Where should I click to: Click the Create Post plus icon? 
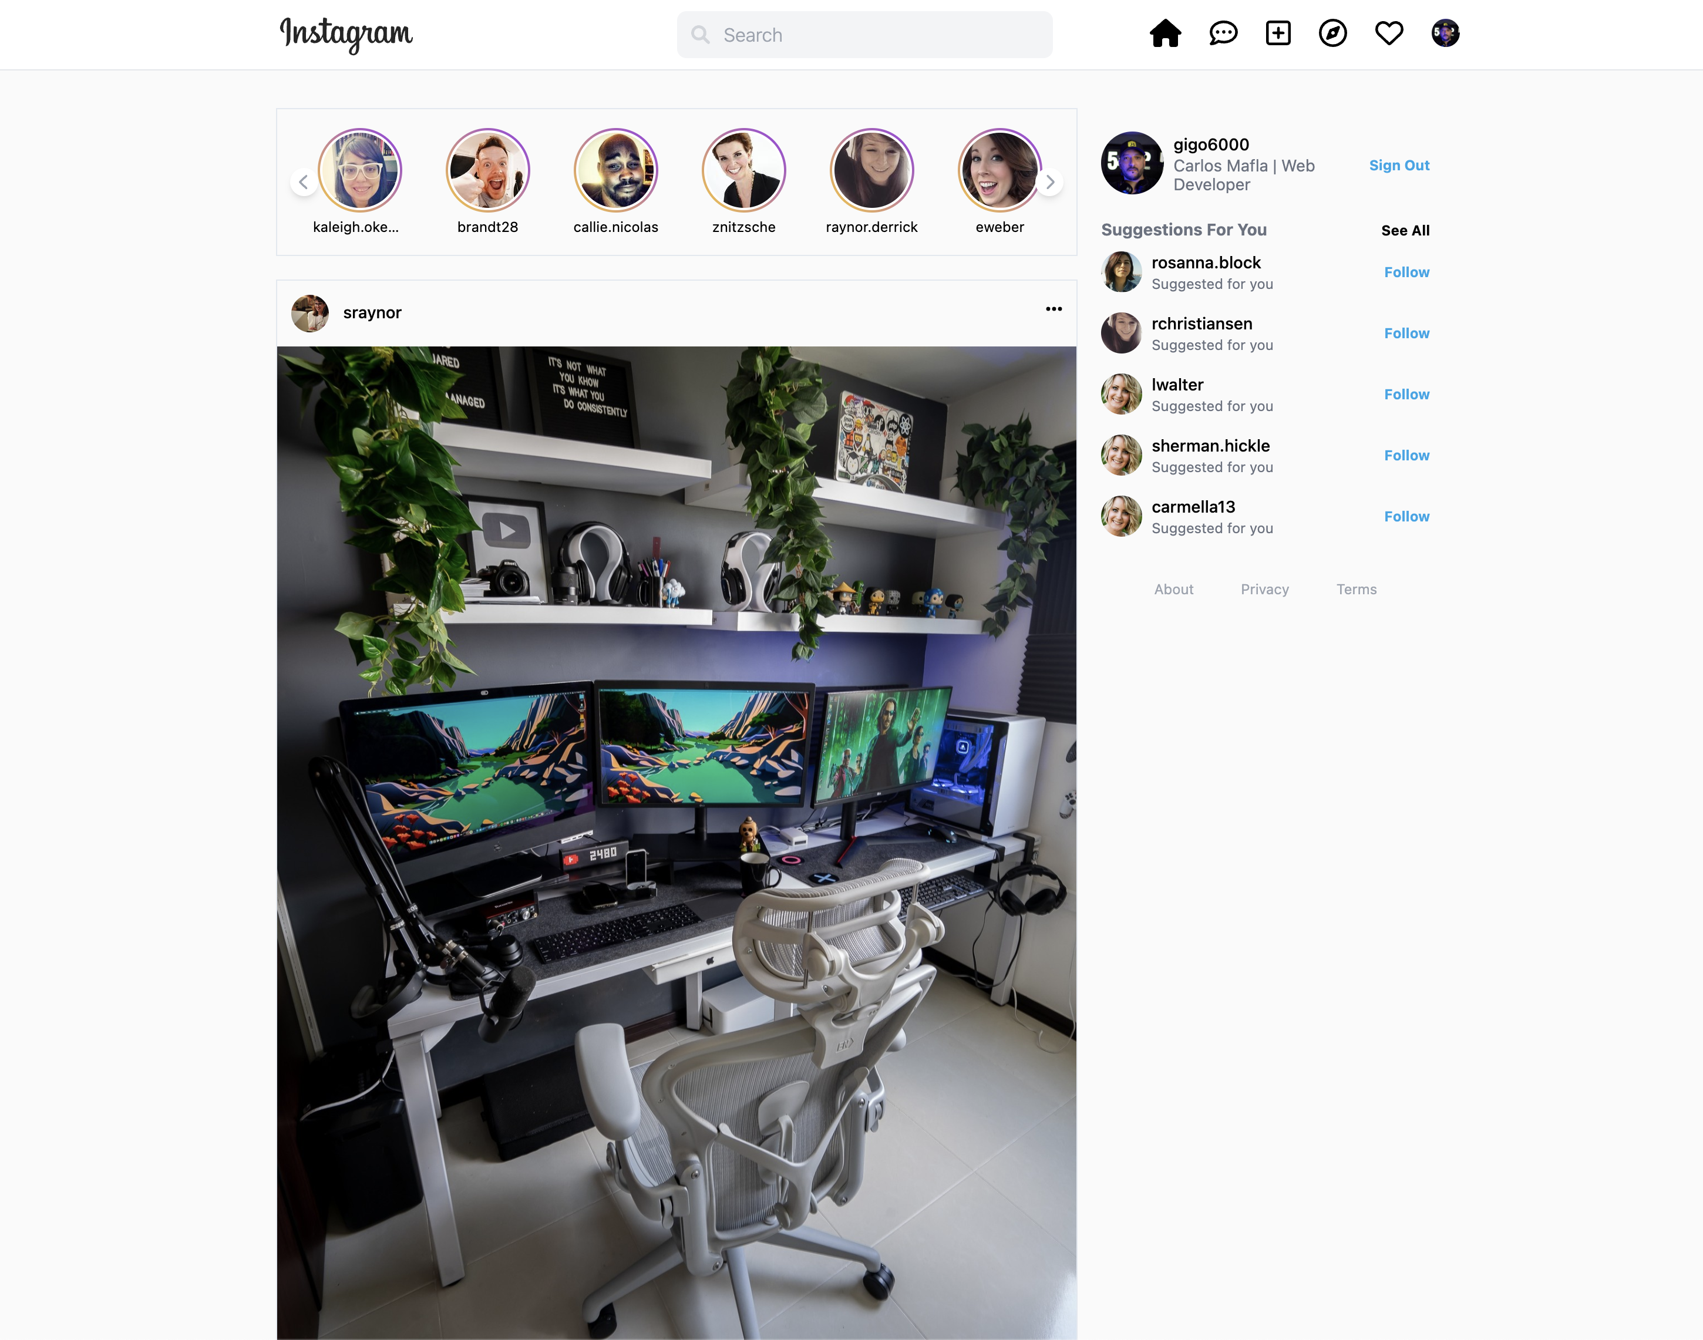(x=1277, y=33)
